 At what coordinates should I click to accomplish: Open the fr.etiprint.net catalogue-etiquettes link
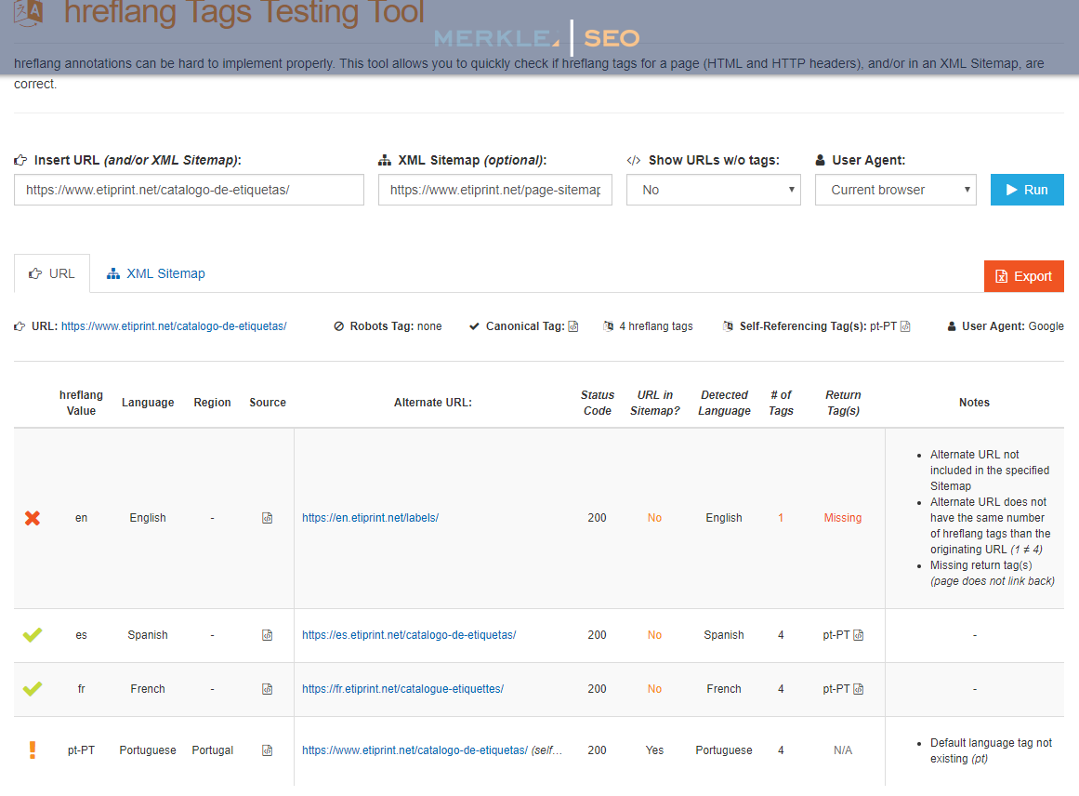pyautogui.click(x=402, y=689)
